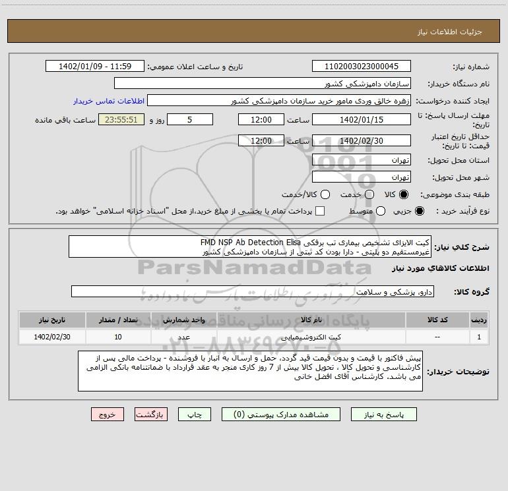The height and width of the screenshot is (491, 508).
Task: Click the price validity time 12:00 field
Action: (261, 140)
